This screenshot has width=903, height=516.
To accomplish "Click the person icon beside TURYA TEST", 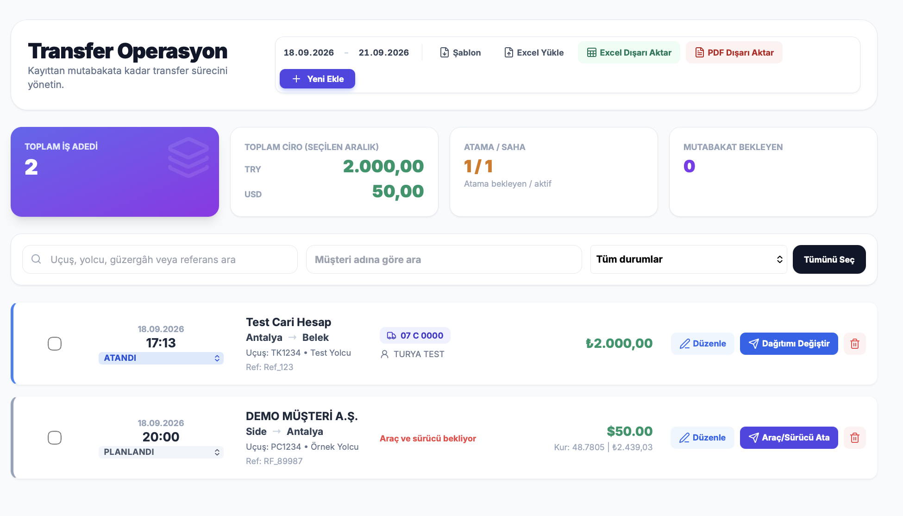I will 384,354.
